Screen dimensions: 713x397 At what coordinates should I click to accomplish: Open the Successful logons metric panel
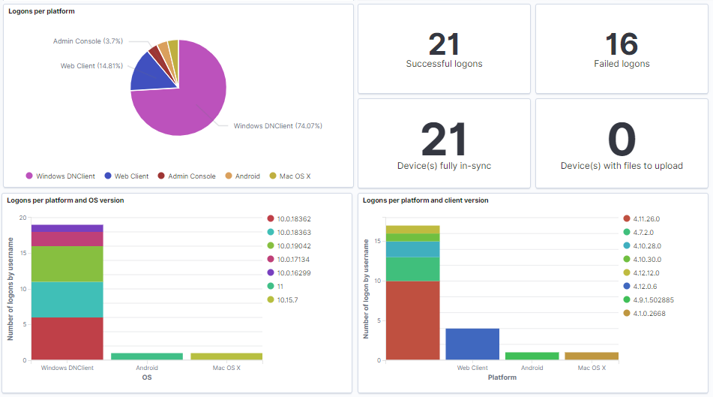click(444, 51)
